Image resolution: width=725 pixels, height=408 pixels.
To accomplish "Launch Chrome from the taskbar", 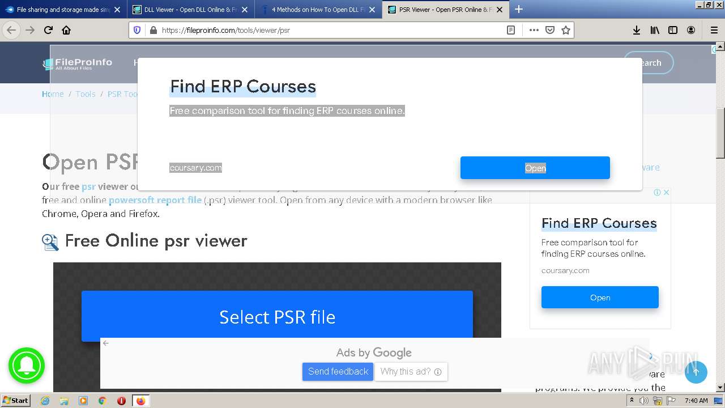I will [x=102, y=401].
